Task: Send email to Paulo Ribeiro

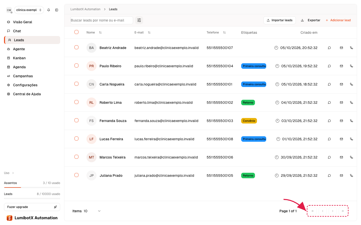Action: [x=341, y=66]
